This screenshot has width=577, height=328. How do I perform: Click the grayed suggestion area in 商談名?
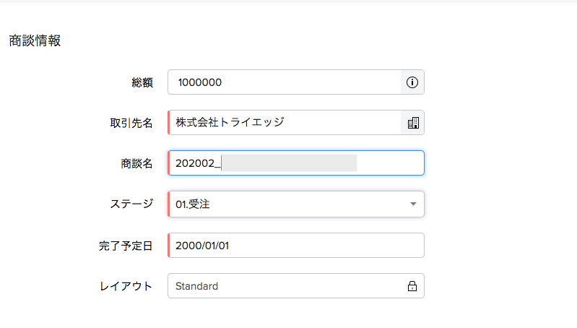click(290, 163)
